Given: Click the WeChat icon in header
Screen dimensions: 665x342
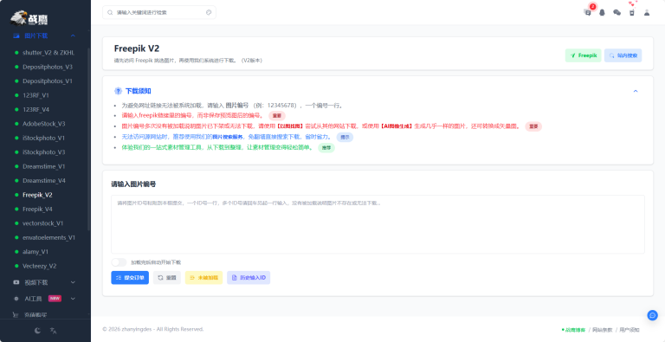Looking at the screenshot, I should (617, 12).
